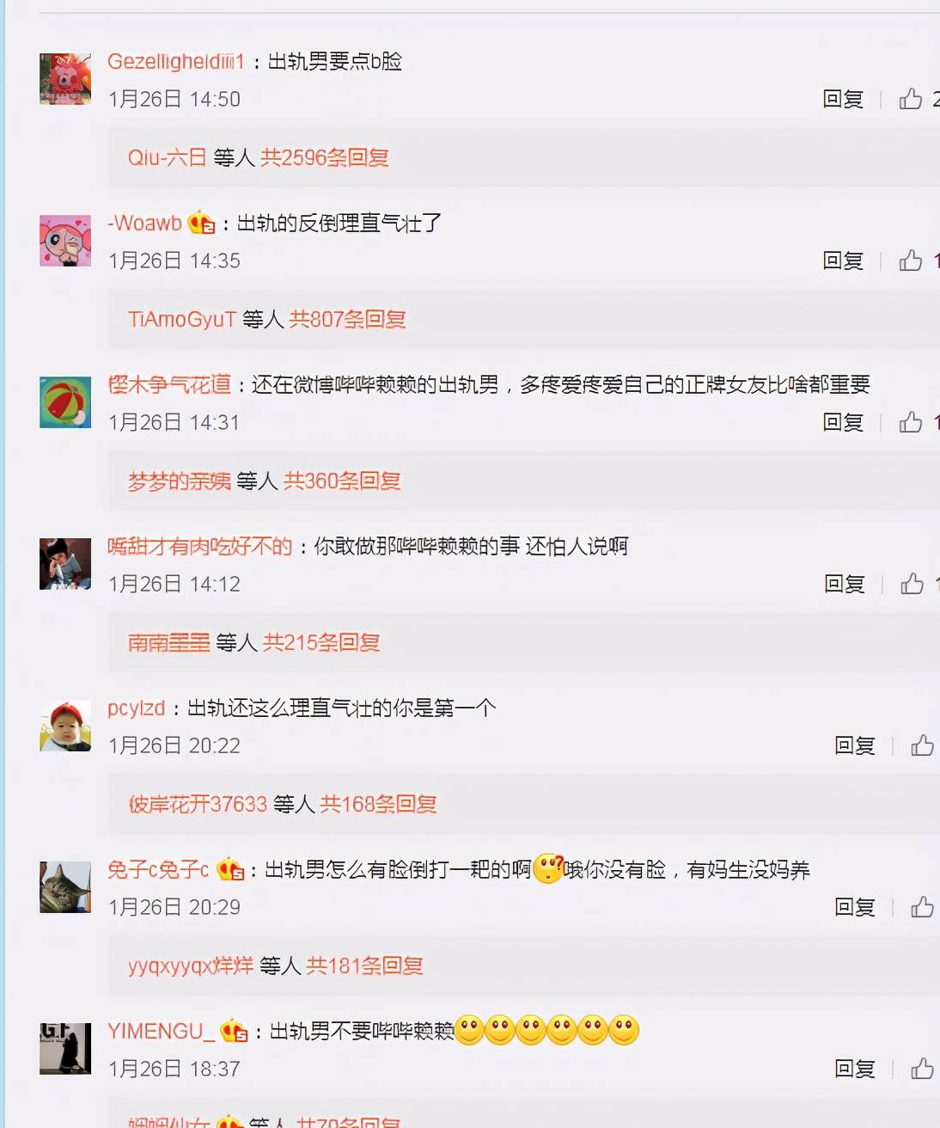Reply to Gezelligheidiiii1's comment
This screenshot has width=940, height=1128.
click(843, 99)
